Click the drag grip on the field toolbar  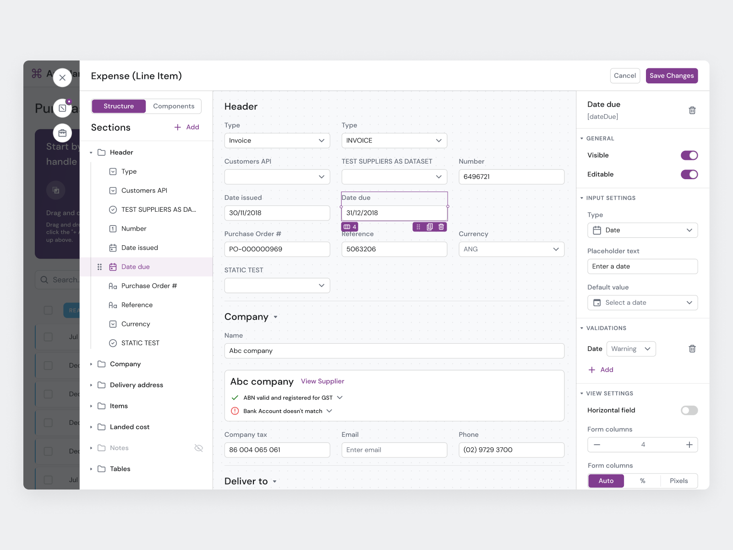418,227
